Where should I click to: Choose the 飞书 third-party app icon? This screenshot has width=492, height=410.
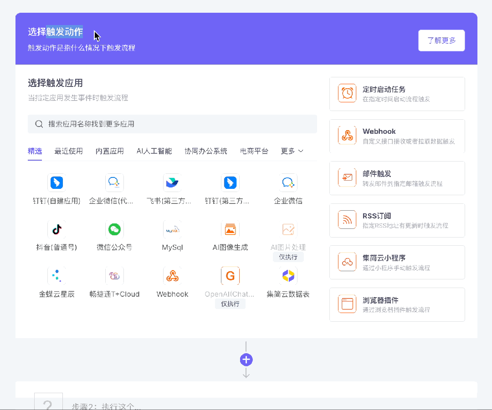172,183
